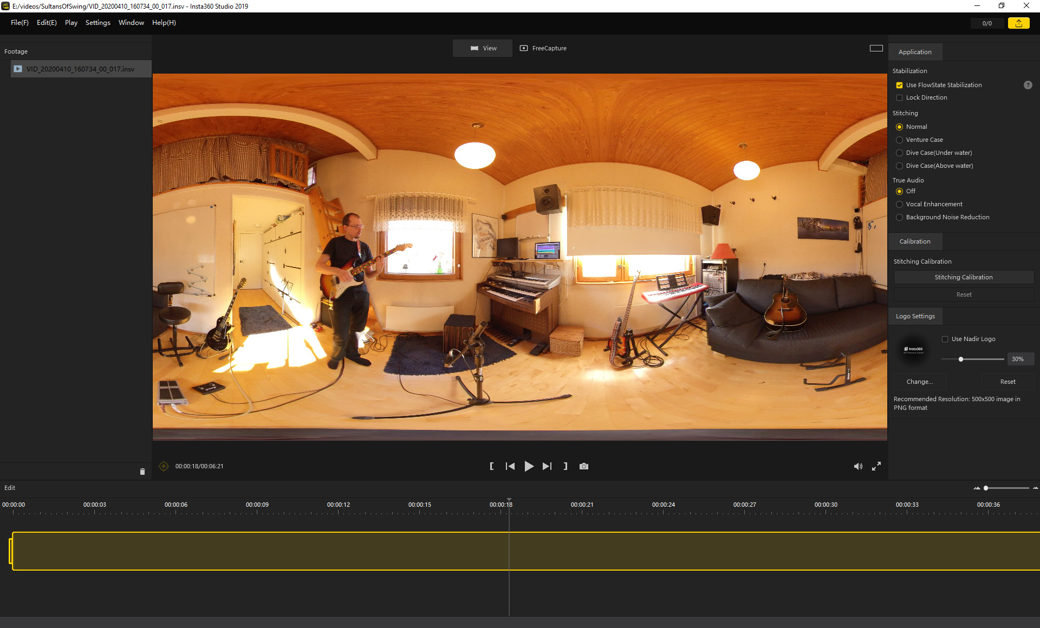Disable Use FlowState Stabilization checkbox
The image size is (1040, 628).
tap(899, 85)
